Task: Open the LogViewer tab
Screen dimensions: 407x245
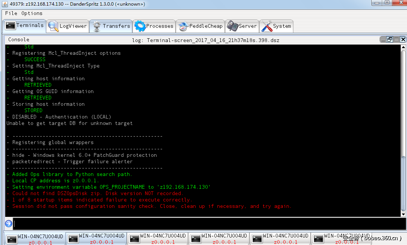Action: pos(68,26)
